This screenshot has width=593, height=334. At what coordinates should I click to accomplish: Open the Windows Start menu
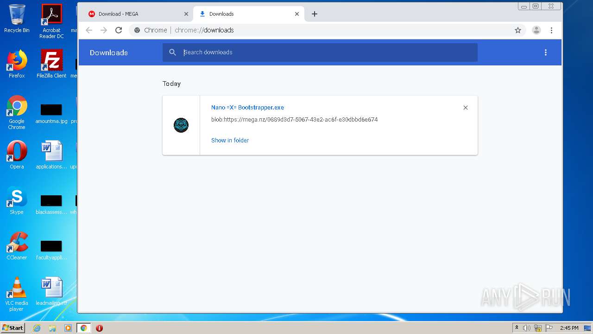click(x=13, y=328)
